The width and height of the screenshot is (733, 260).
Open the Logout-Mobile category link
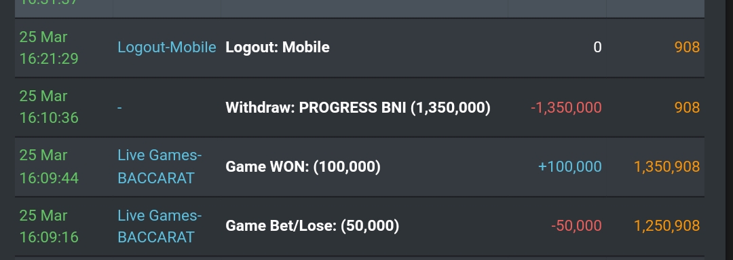click(166, 48)
